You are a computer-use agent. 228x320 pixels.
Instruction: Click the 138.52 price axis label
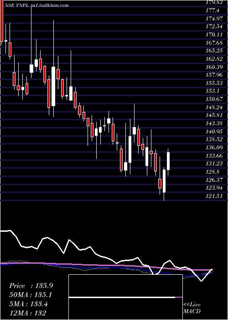coord(214,139)
